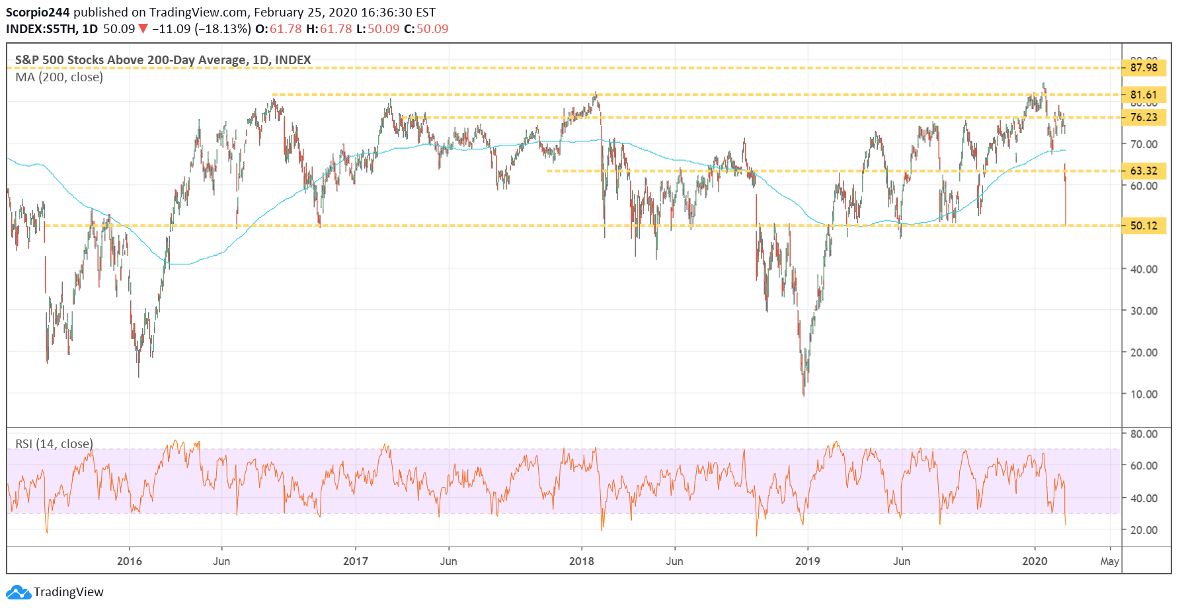Select the 81.61 price level label
Screen dimensions: 1178x610
tap(1144, 95)
